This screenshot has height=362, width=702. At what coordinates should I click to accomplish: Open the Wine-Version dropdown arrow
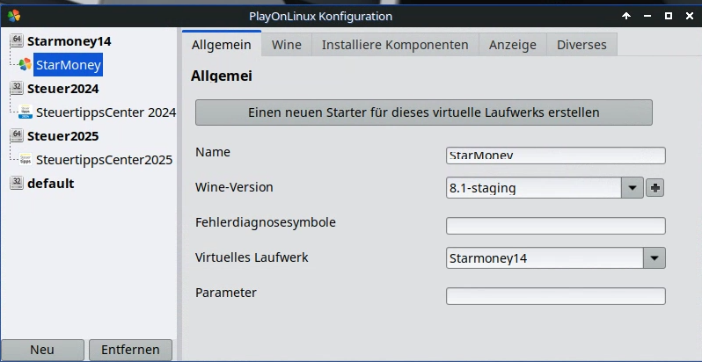pyautogui.click(x=633, y=188)
